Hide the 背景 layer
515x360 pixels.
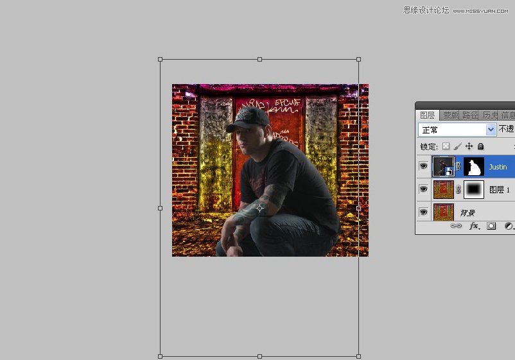(423, 212)
